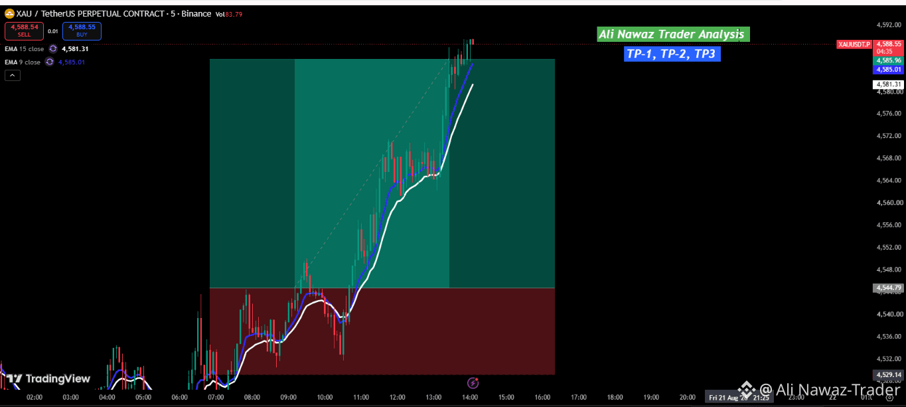Click the SELL 4,588.54 button

pyautogui.click(x=24, y=31)
